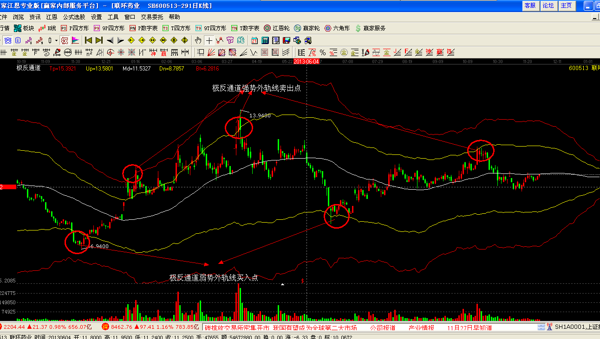The image size is (600, 339).
Task: Toggle the red 极 channel indicator button
Action: (x=65, y=40)
